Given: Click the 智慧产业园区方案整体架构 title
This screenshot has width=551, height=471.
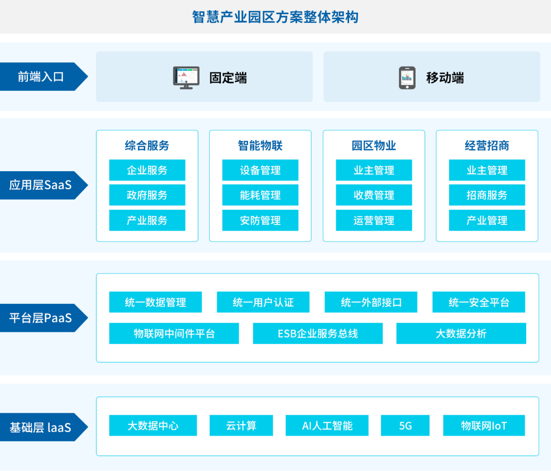Looking at the screenshot, I should tap(275, 17).
